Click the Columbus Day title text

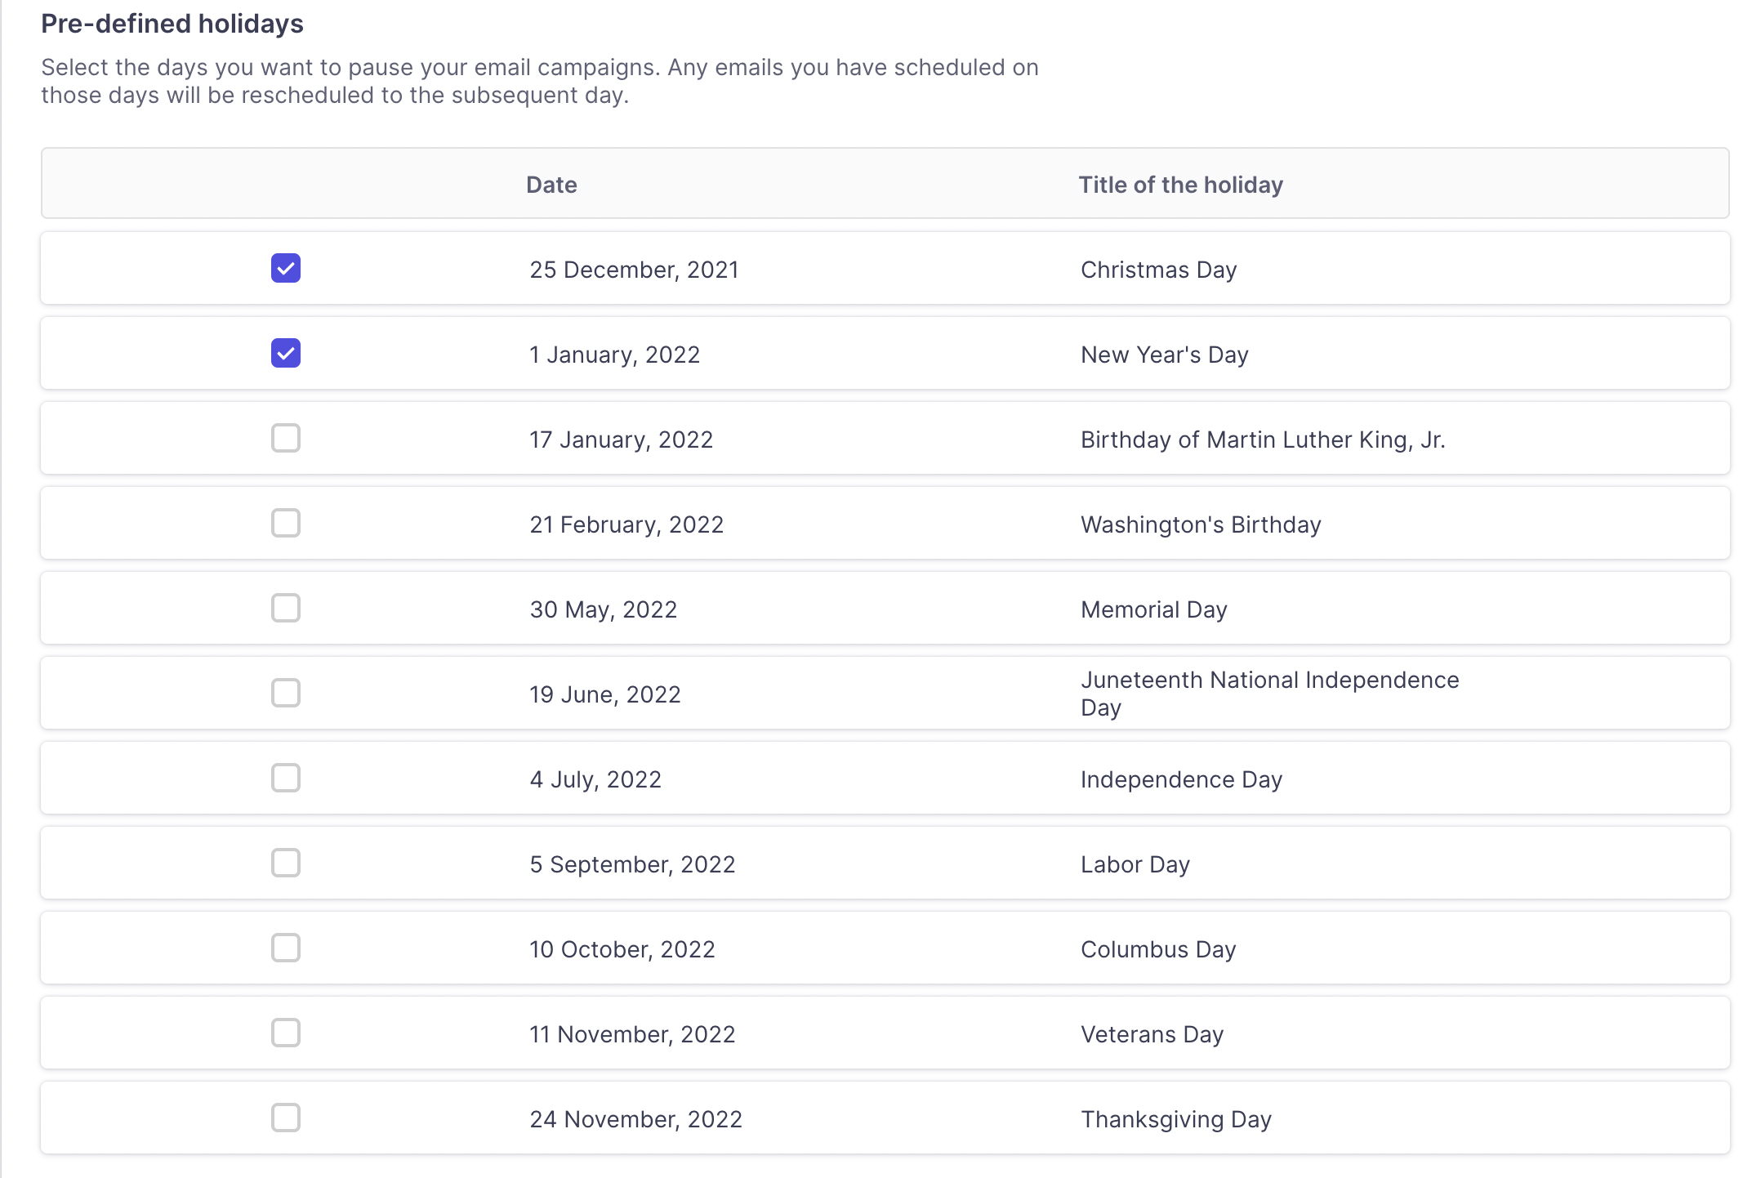coord(1157,949)
